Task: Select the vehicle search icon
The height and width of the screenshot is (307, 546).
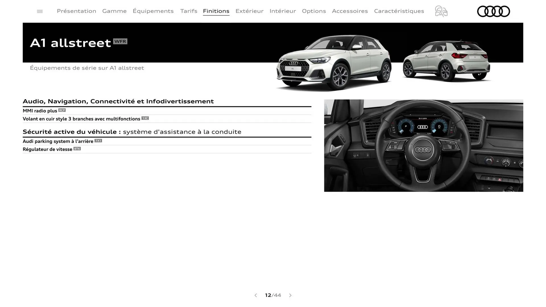Action: pyautogui.click(x=441, y=11)
